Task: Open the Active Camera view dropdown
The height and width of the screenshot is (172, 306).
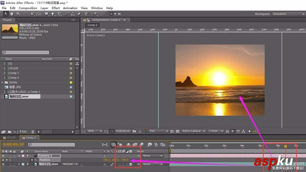Action: pos(193,131)
